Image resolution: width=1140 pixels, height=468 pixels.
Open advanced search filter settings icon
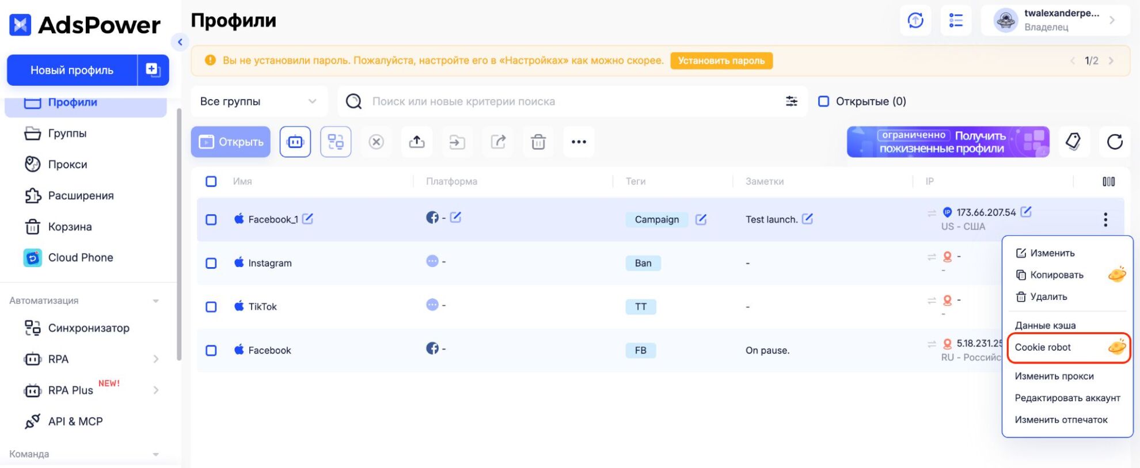click(x=792, y=101)
